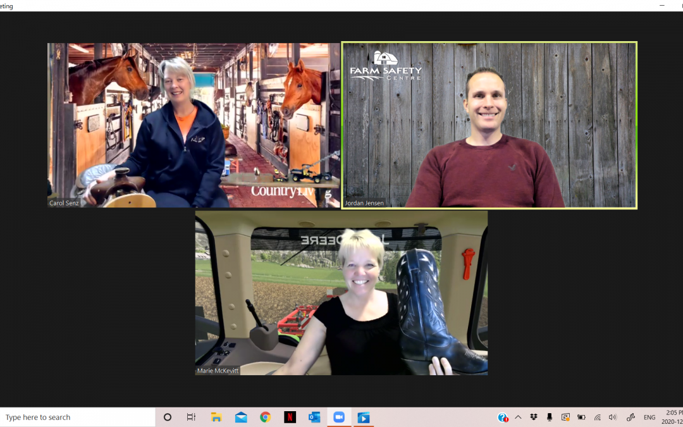The image size is (683, 427).
Task: Open File Explorer from taskbar
Action: [x=216, y=418]
